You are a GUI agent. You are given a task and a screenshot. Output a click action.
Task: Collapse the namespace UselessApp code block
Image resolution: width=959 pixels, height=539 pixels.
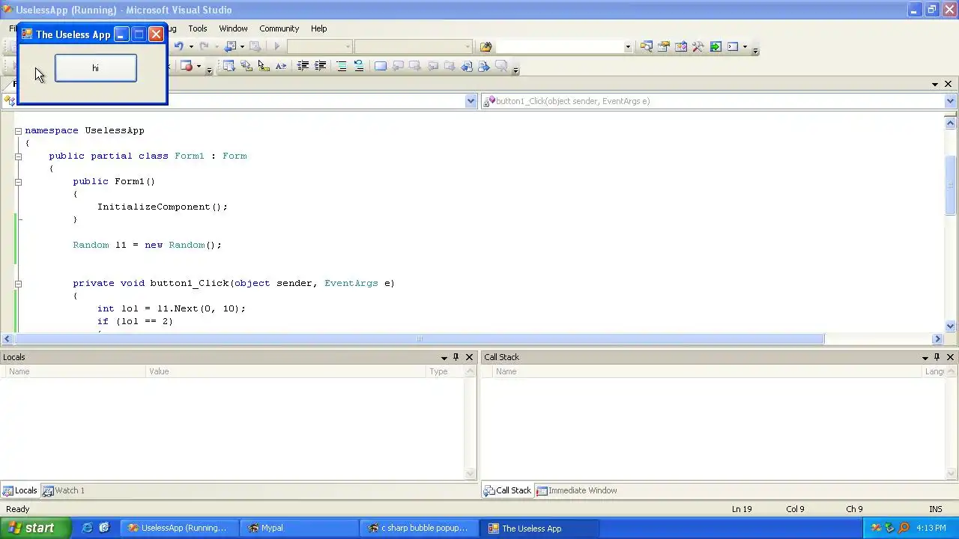pyautogui.click(x=18, y=130)
